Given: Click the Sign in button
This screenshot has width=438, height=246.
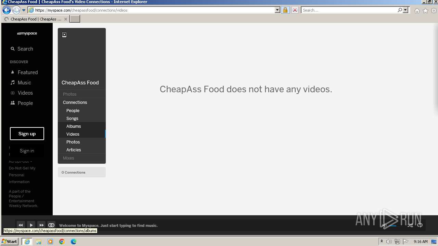Looking at the screenshot, I should (27, 151).
